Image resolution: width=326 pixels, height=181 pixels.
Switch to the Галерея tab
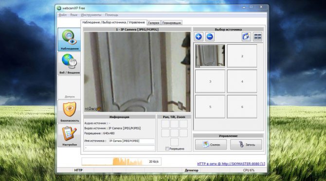tap(154, 23)
